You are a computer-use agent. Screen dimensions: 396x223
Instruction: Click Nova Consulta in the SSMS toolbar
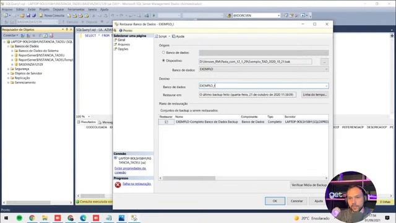coord(51,15)
